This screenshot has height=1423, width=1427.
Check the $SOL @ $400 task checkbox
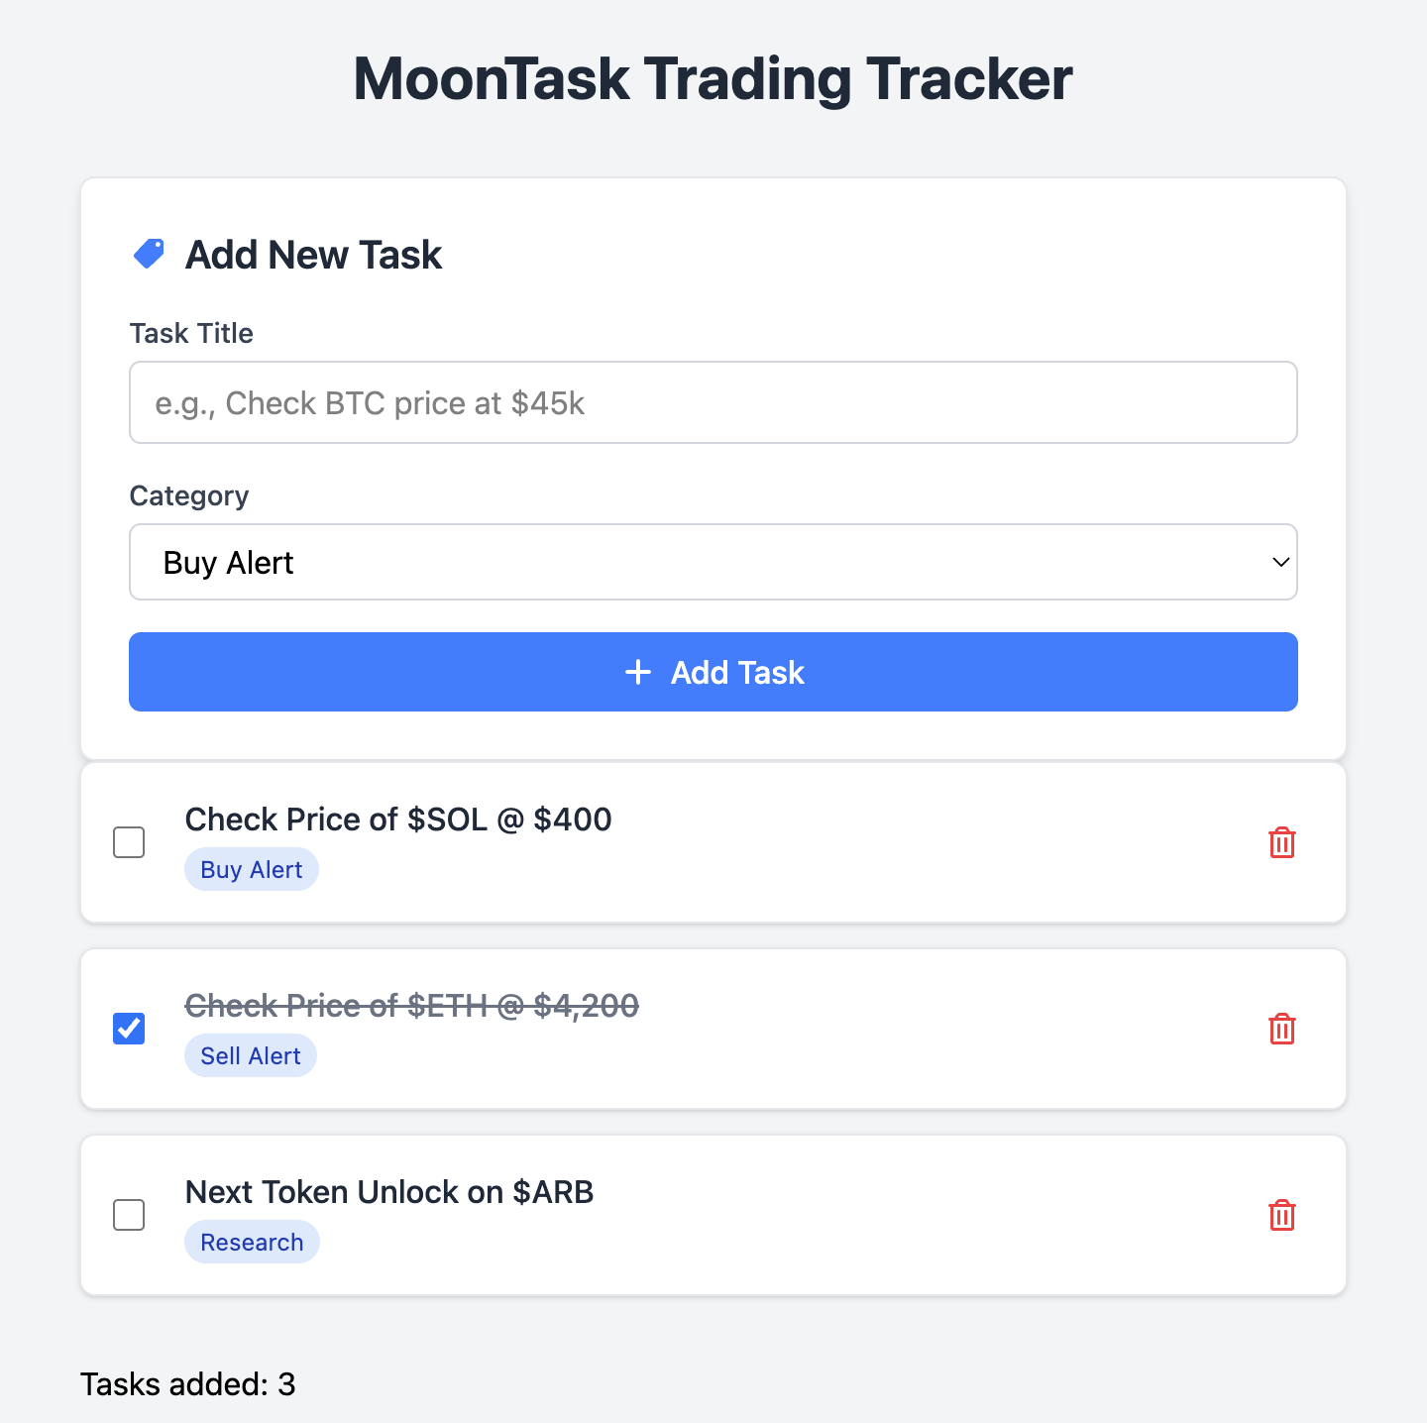point(129,842)
